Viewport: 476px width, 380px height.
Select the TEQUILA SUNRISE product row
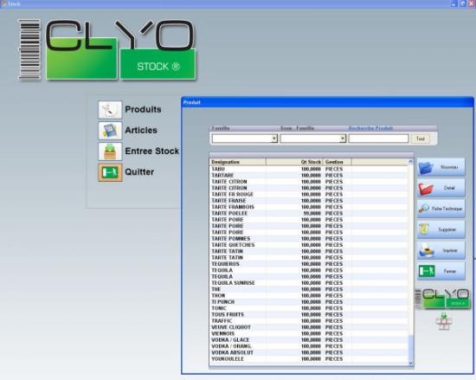click(309, 283)
